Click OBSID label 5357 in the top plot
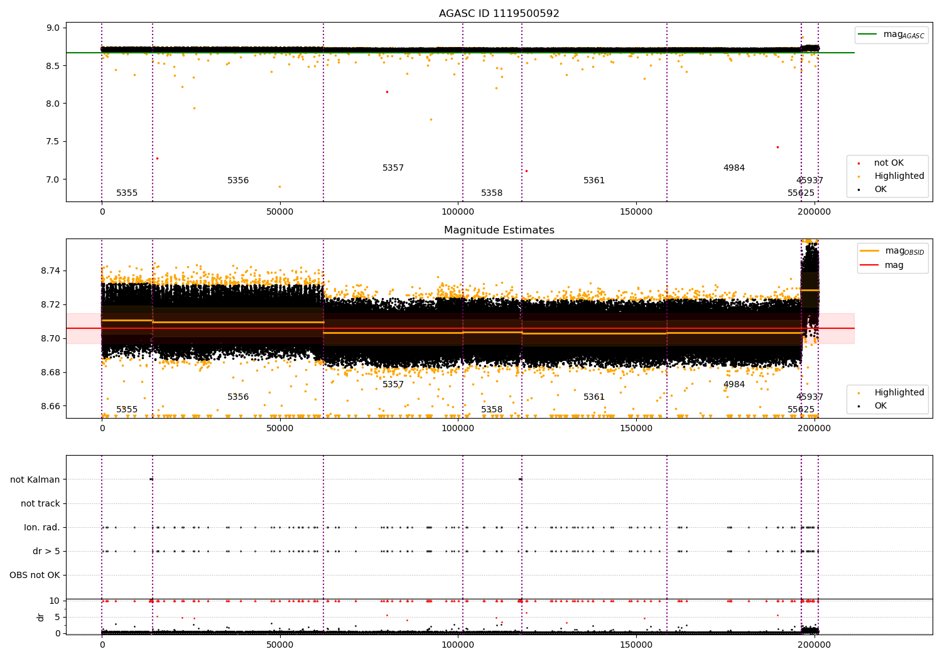The image size is (942, 659). [x=393, y=168]
